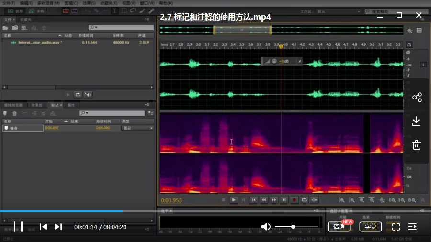The image size is (431, 242).
Task: Switch to the 收藏夹 tab
Action: pyautogui.click(x=25, y=20)
